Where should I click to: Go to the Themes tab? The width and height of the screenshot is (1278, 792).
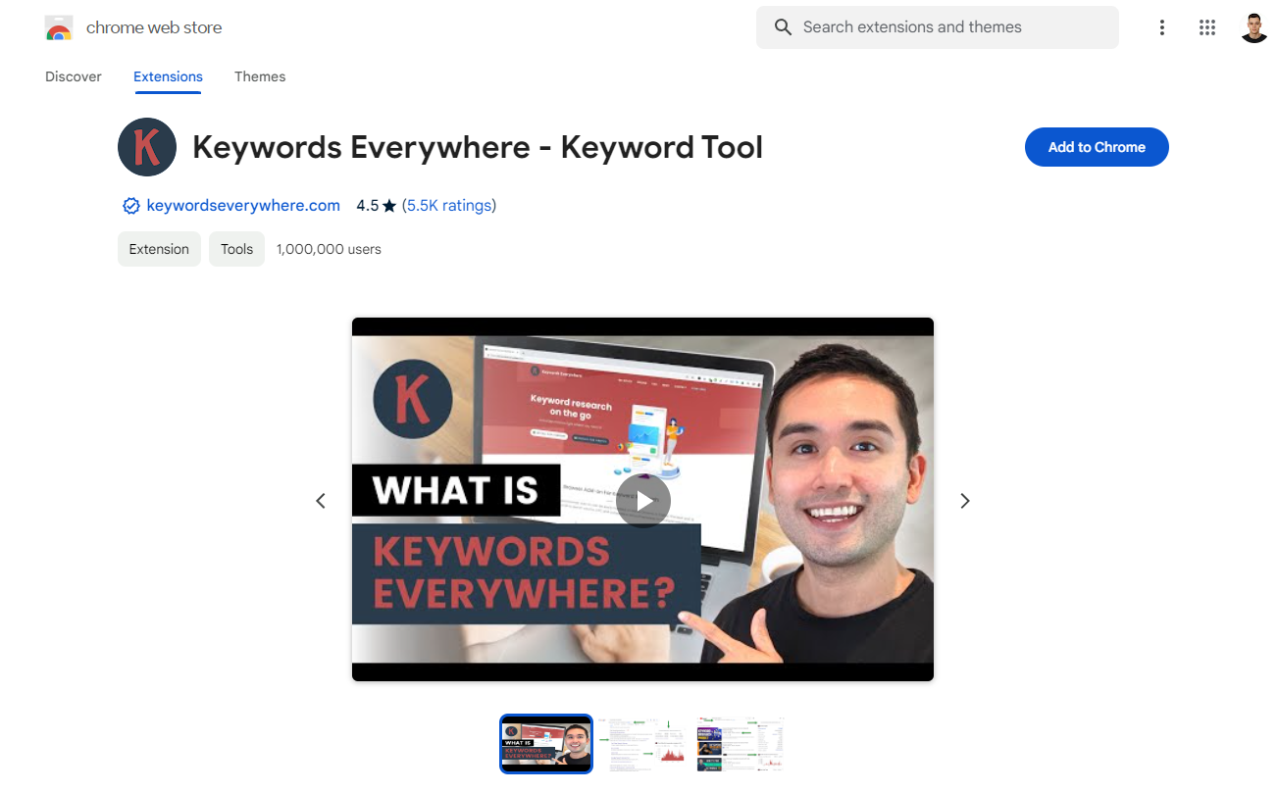point(260,76)
